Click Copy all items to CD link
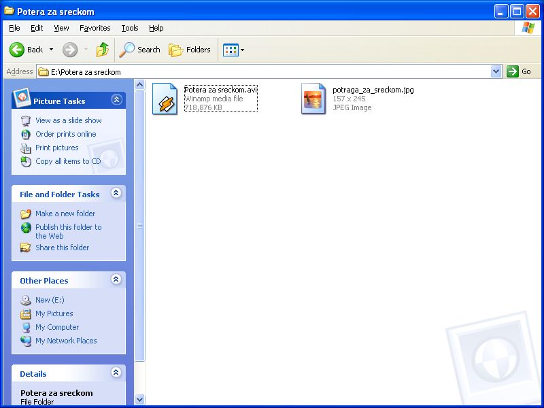Screen dimensions: 544x408 [x=68, y=161]
